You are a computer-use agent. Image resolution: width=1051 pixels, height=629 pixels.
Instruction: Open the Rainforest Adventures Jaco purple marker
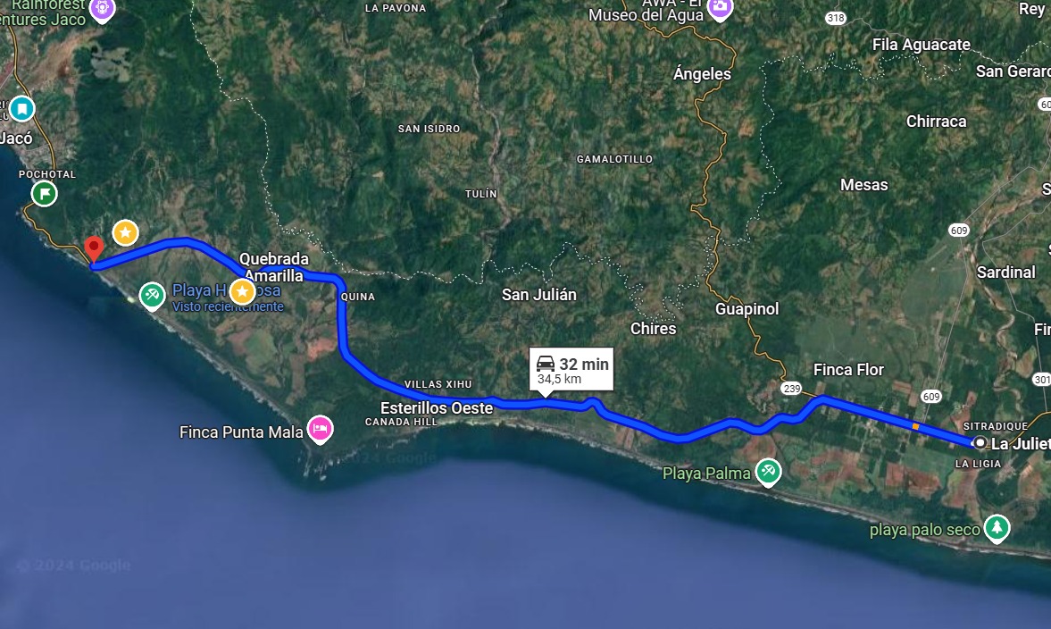(x=102, y=10)
